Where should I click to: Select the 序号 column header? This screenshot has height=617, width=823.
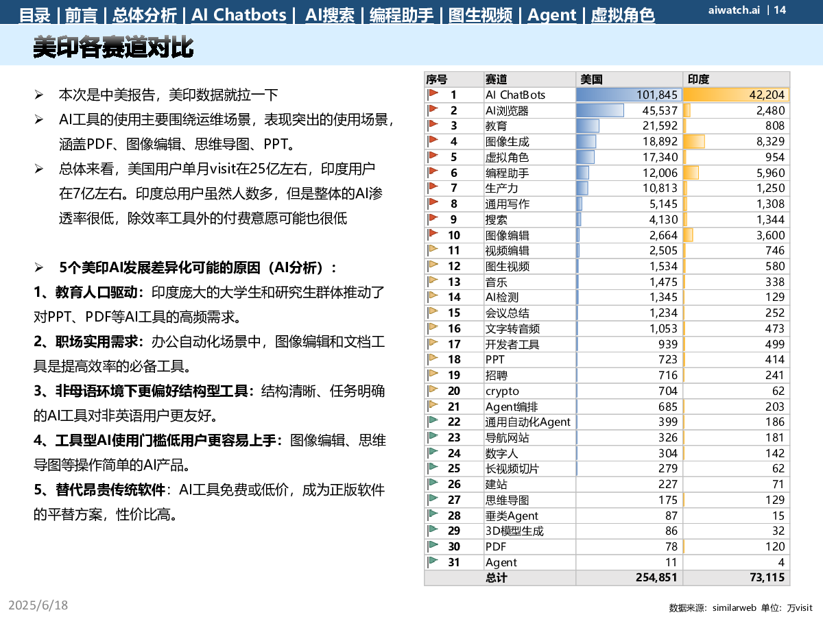(454, 80)
